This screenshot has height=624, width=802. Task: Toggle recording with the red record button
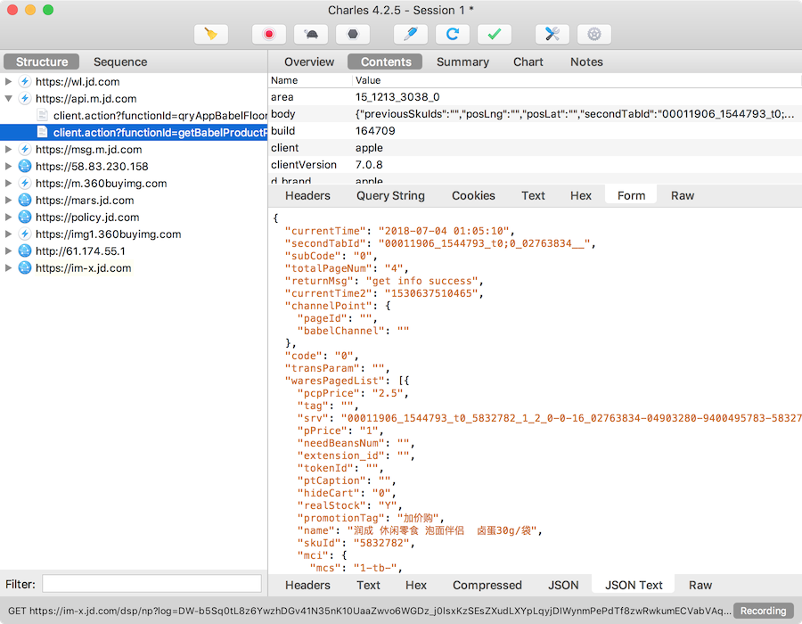(x=268, y=34)
